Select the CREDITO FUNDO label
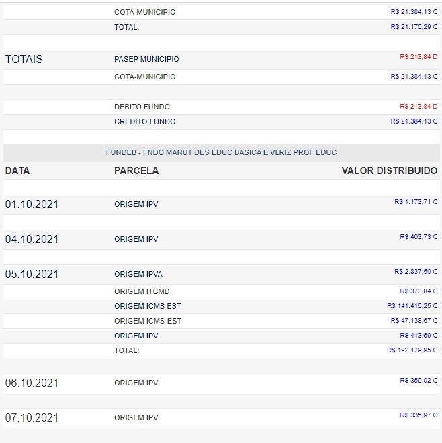 (144, 121)
